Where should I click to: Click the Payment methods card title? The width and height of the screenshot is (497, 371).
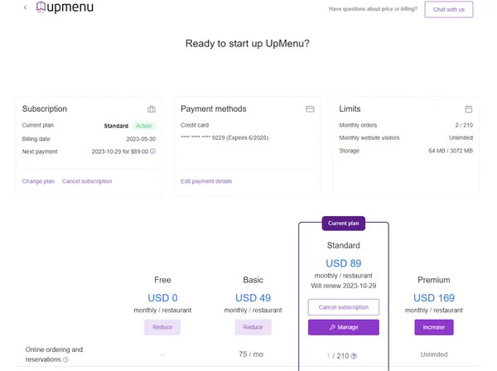214,108
